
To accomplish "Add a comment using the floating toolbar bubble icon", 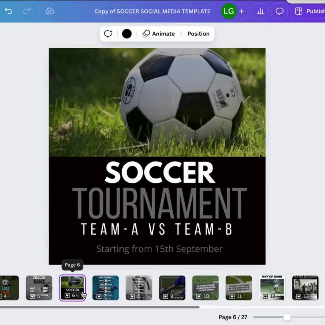I will [108, 34].
